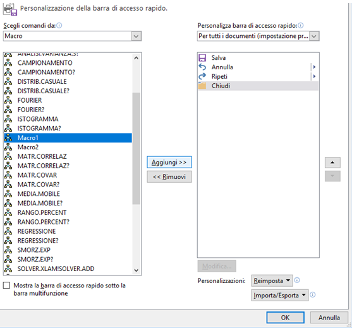Click the Chiudi folder icon
Viewport: 352px width, 329px height.
(202, 86)
